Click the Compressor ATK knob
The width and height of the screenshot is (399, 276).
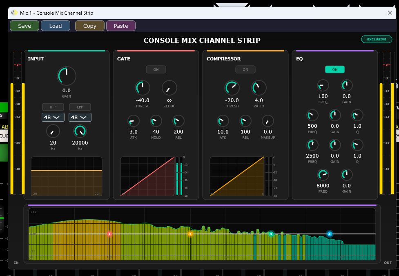tap(223, 121)
